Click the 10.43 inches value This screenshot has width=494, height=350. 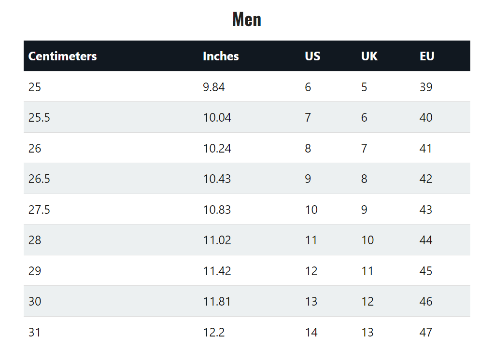coord(217,179)
